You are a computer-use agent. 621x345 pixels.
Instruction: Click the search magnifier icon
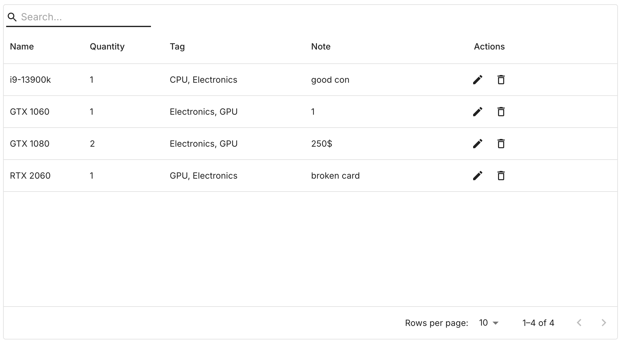(x=12, y=17)
